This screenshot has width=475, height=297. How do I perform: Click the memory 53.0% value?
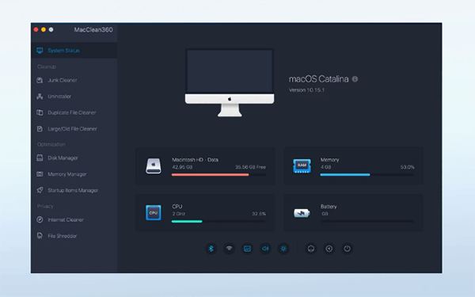coord(407,167)
